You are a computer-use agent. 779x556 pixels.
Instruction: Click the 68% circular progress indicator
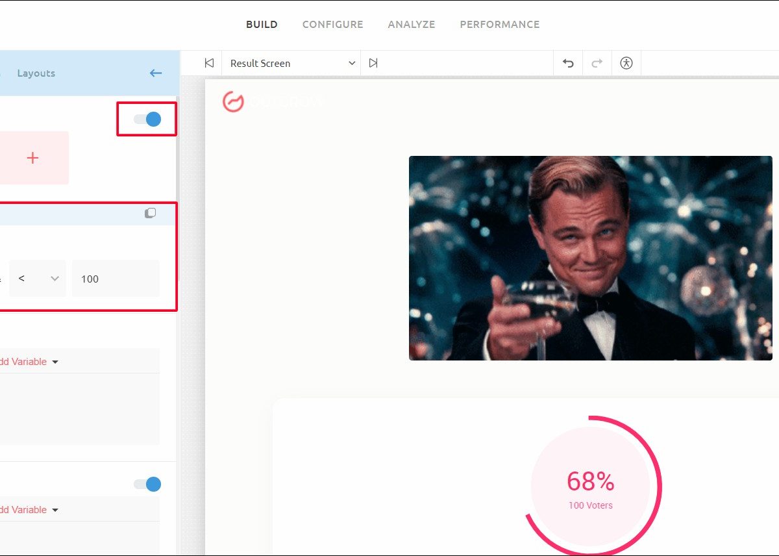click(x=590, y=487)
